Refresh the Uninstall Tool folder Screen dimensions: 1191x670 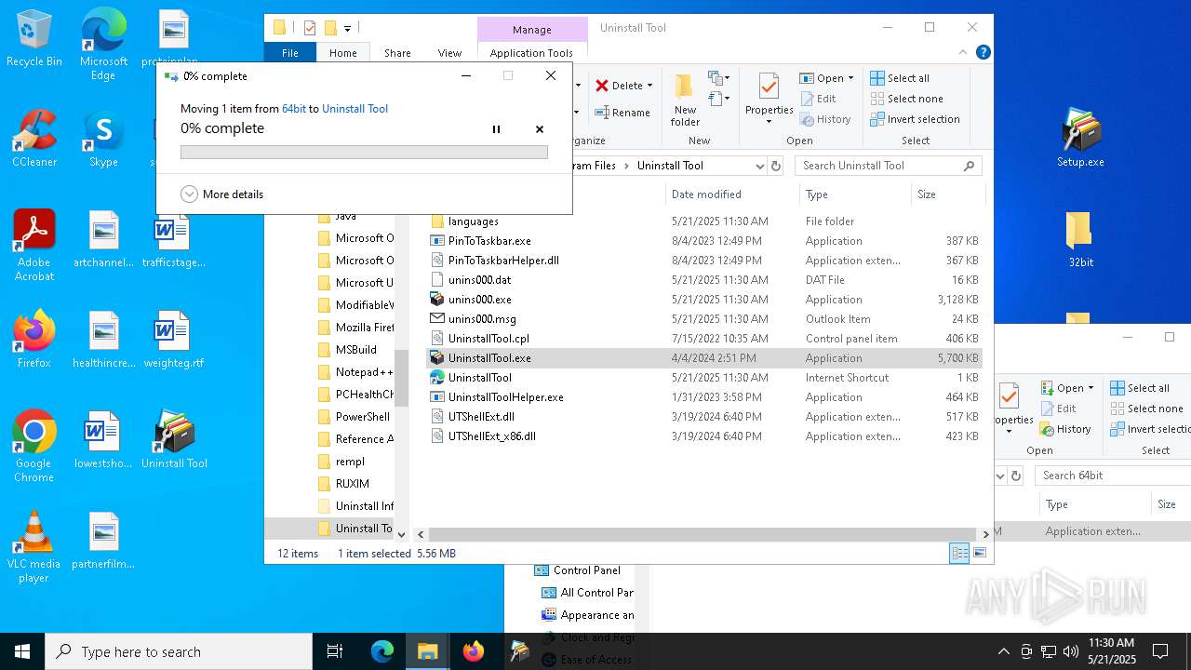(x=776, y=166)
